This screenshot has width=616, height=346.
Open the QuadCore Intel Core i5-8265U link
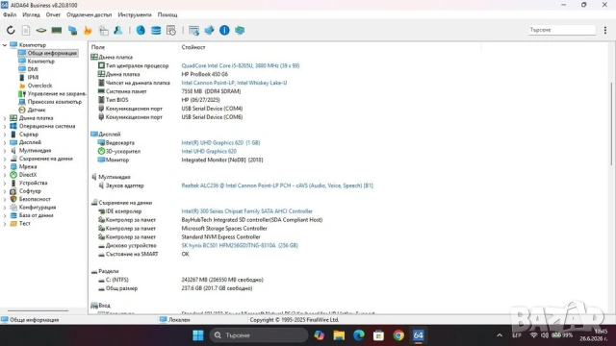241,66
